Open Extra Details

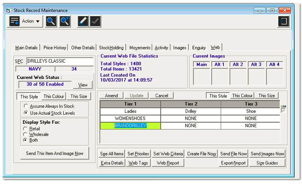click(x=112, y=163)
